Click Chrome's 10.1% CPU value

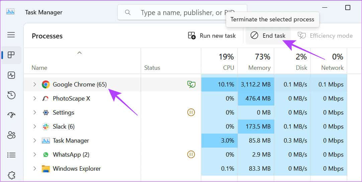226,84
